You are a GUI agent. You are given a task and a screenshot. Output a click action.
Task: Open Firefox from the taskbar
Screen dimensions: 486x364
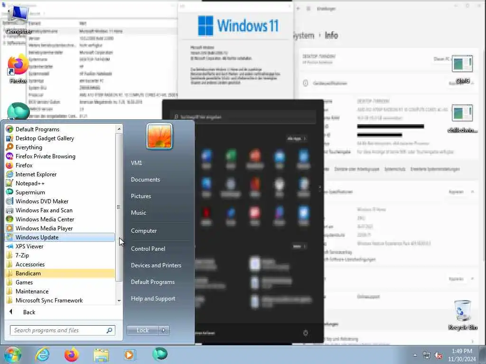coord(72,355)
